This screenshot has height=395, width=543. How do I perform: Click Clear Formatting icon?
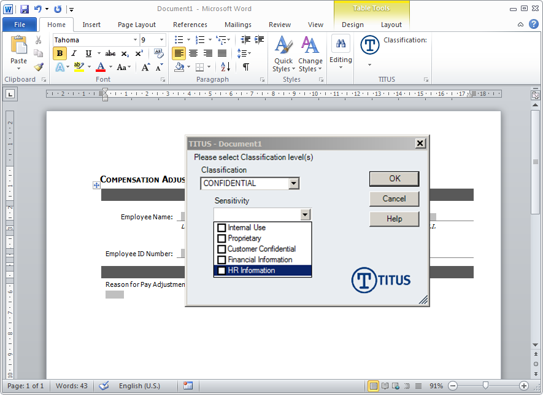(x=159, y=53)
